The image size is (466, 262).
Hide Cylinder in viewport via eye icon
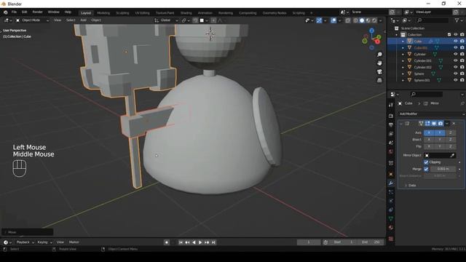456,54
